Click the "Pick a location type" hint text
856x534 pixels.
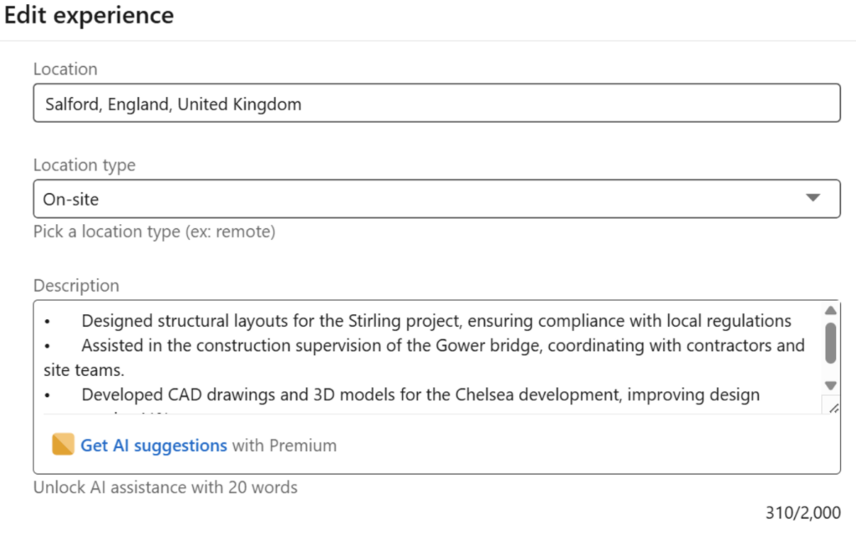pos(155,231)
